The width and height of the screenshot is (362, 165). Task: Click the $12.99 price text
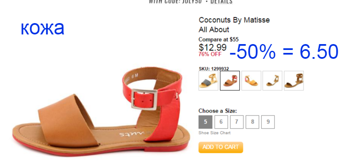click(x=213, y=47)
